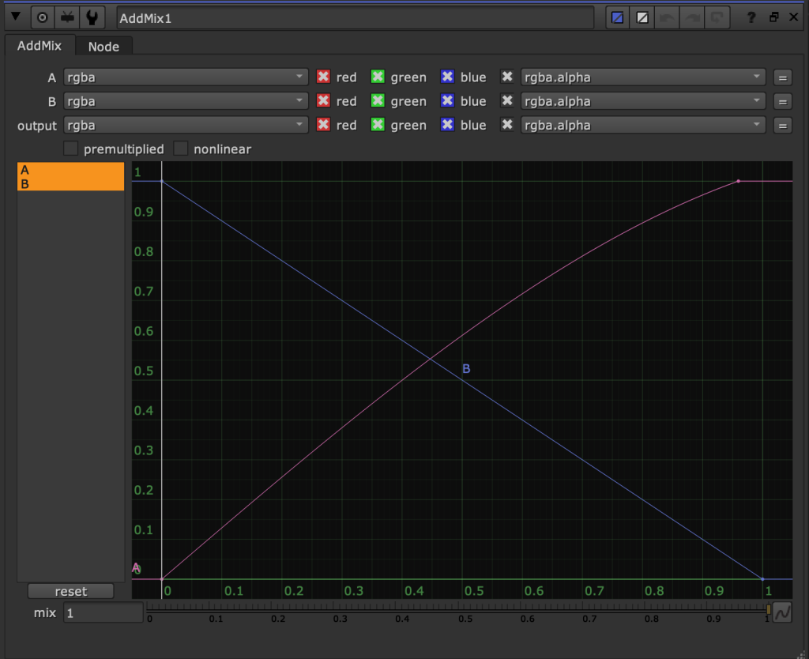This screenshot has height=659, width=809.
Task: Switch to the Node tab
Action: pos(103,47)
